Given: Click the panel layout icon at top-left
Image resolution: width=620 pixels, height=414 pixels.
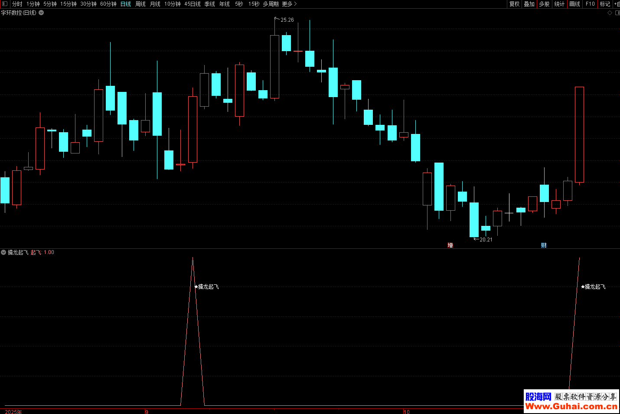Looking at the screenshot, I should pyautogui.click(x=5, y=4).
